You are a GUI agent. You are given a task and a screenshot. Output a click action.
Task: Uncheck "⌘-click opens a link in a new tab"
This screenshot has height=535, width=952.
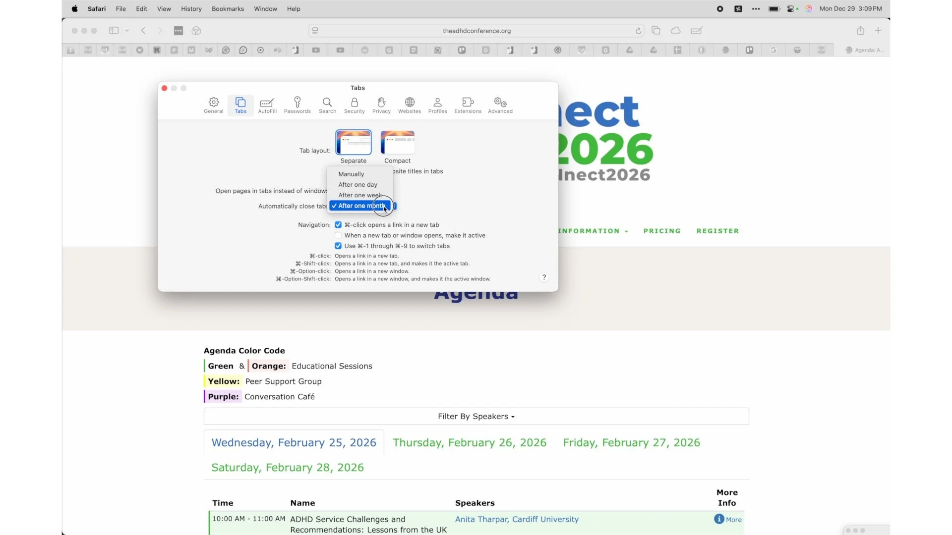coord(338,224)
